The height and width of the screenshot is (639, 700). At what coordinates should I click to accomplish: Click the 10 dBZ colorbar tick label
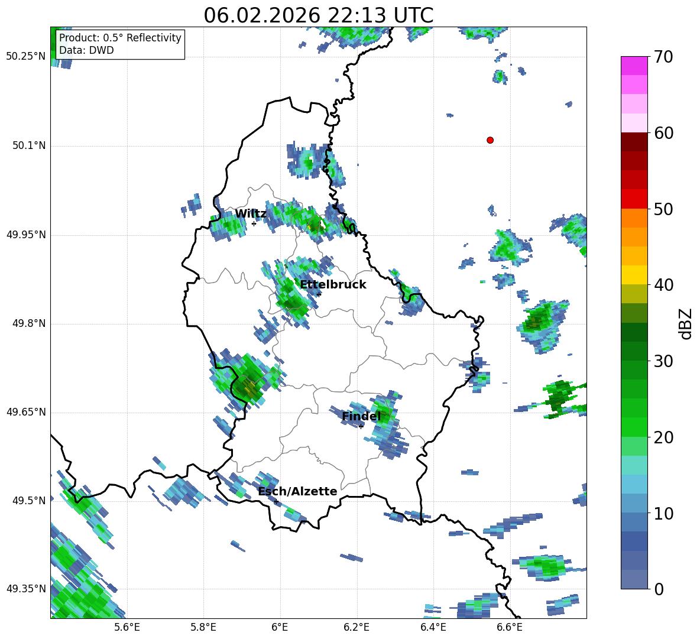663,513
